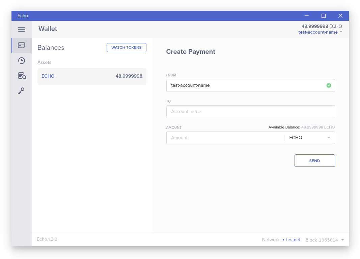Click the testnet network link
Viewport: 360px width, 259px height.
point(293,239)
